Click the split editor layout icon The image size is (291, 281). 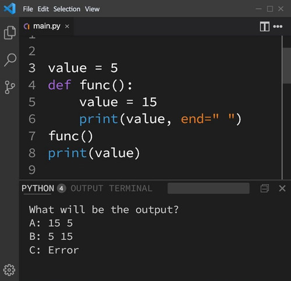(265, 26)
